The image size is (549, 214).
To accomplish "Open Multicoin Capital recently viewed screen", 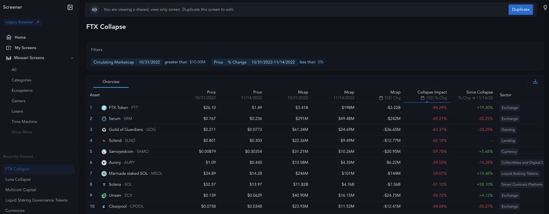I will pyautogui.click(x=21, y=190).
